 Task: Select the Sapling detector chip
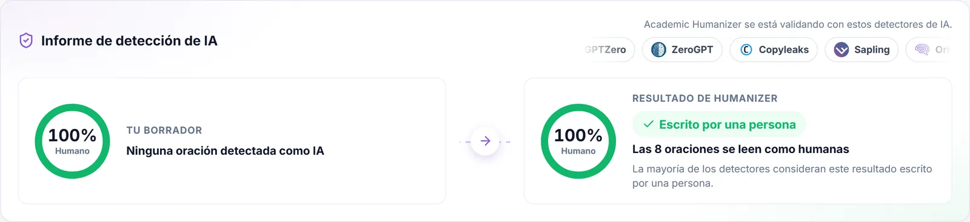861,50
